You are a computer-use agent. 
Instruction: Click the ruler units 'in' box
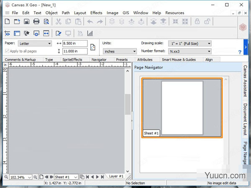[x=5, y=65]
